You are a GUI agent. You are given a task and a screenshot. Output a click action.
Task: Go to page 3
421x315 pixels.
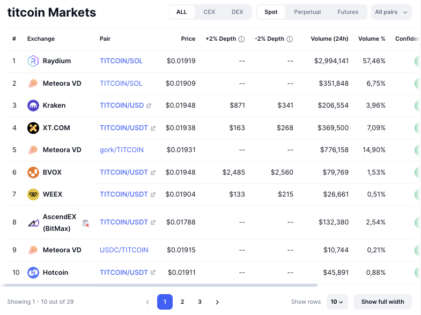pos(200,302)
